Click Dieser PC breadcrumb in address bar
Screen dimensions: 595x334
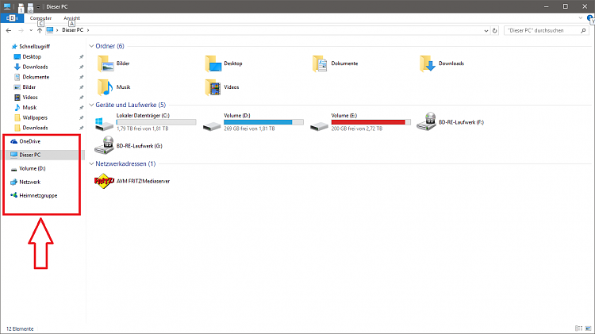pos(72,30)
